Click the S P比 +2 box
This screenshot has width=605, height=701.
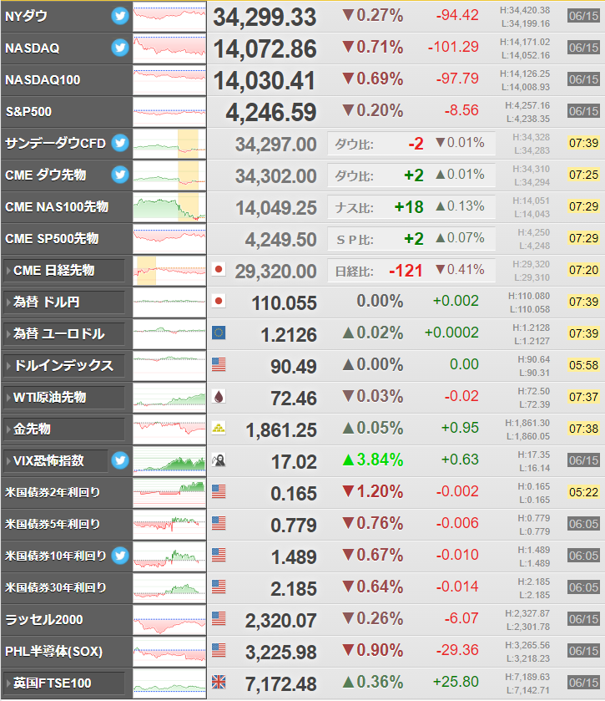(x=411, y=239)
